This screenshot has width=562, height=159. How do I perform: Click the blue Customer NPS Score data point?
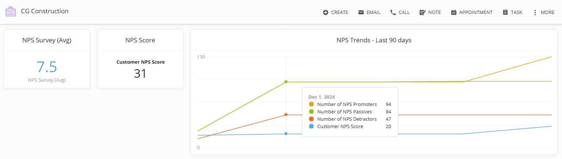click(x=286, y=134)
